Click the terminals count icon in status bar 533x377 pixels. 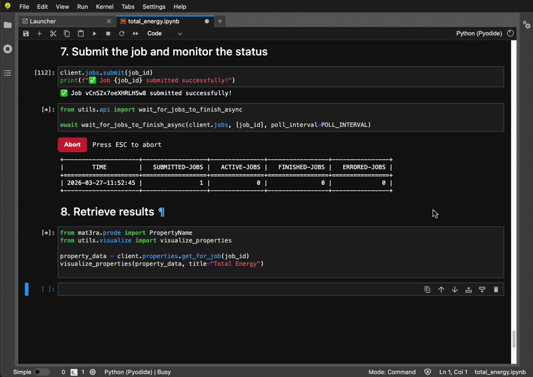[x=74, y=372]
